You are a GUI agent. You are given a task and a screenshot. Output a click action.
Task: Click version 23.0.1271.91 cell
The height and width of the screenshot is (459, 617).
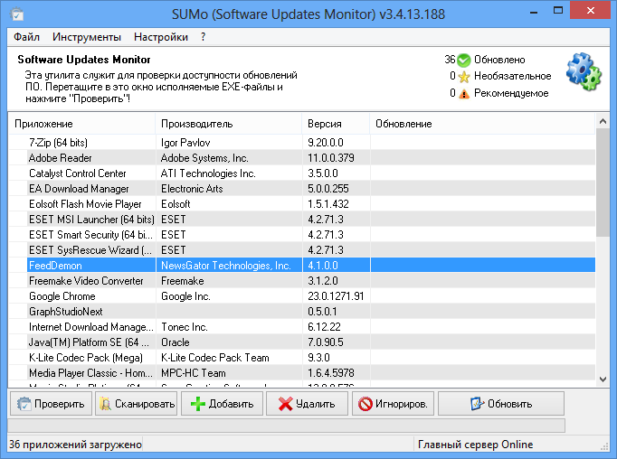tap(336, 296)
